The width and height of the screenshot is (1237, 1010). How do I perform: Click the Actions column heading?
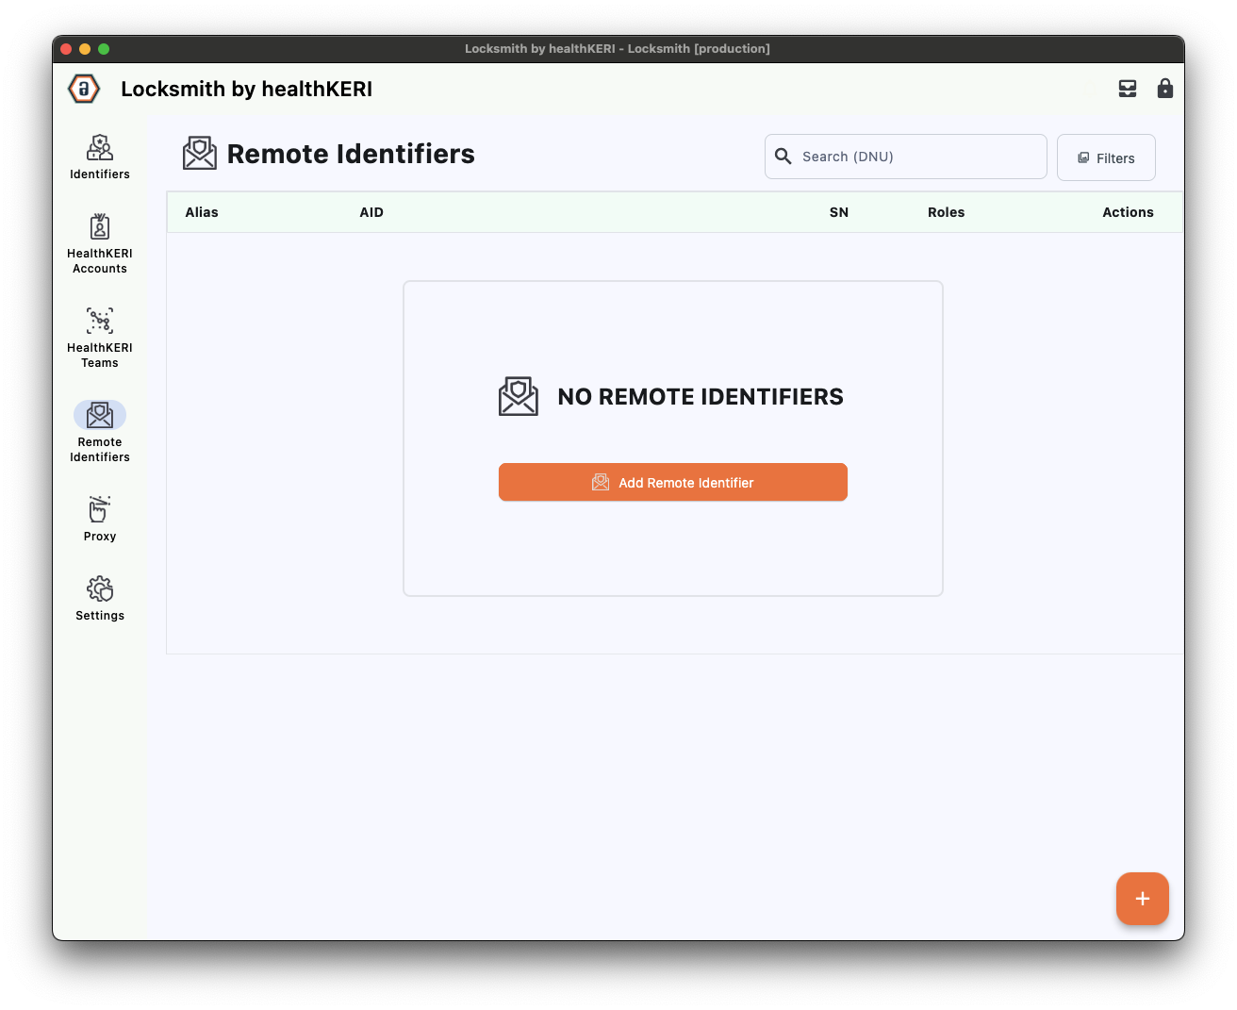point(1128,212)
